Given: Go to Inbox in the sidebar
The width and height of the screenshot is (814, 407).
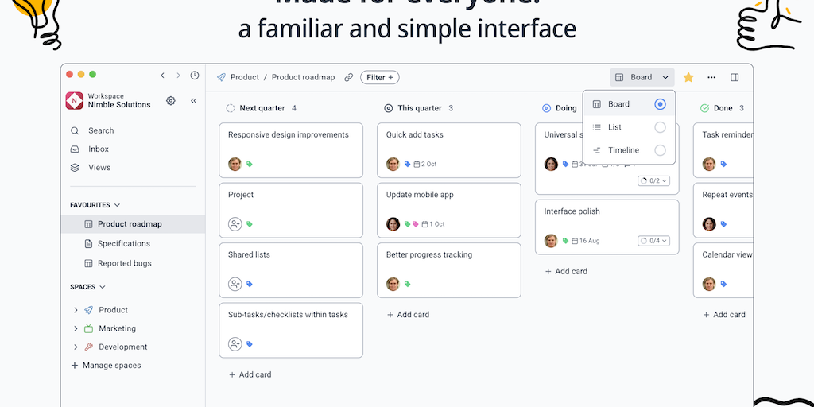Looking at the screenshot, I should click(x=99, y=149).
